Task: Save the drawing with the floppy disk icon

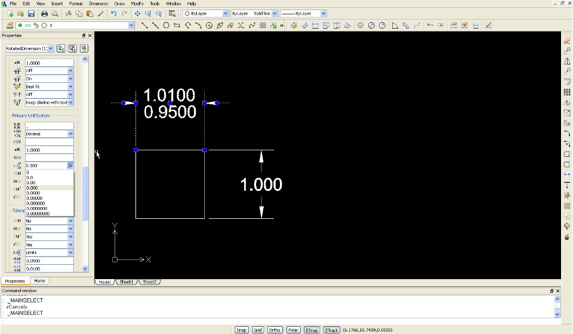Action: (x=32, y=14)
